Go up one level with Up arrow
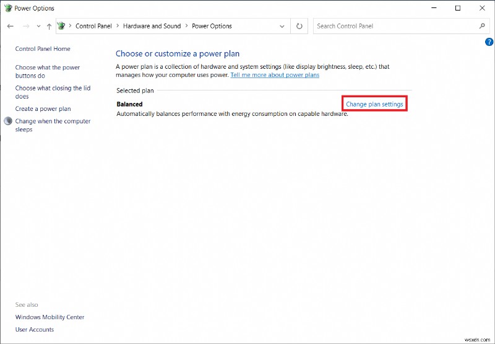The image size is (495, 344). coord(49,26)
